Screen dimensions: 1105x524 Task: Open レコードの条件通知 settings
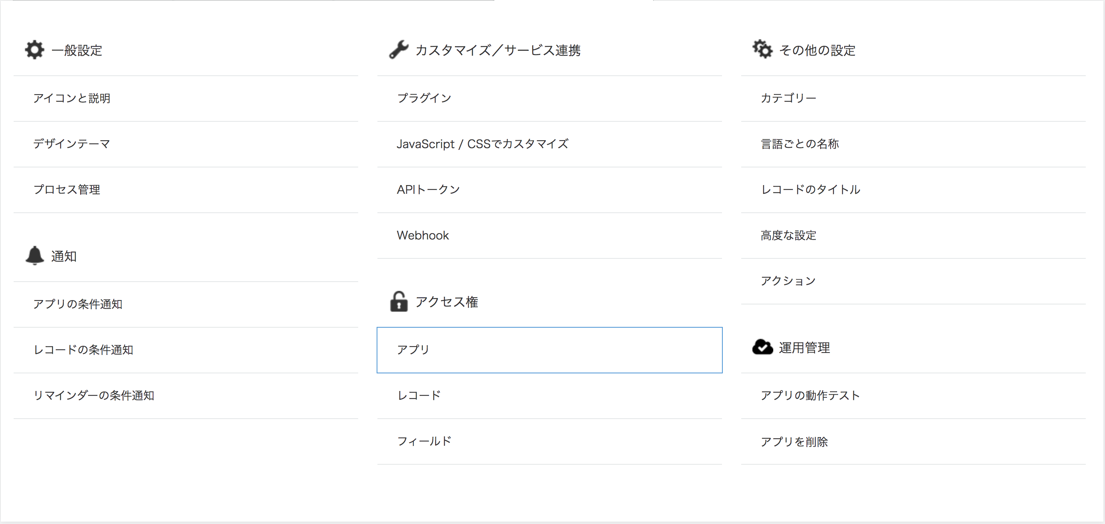186,350
